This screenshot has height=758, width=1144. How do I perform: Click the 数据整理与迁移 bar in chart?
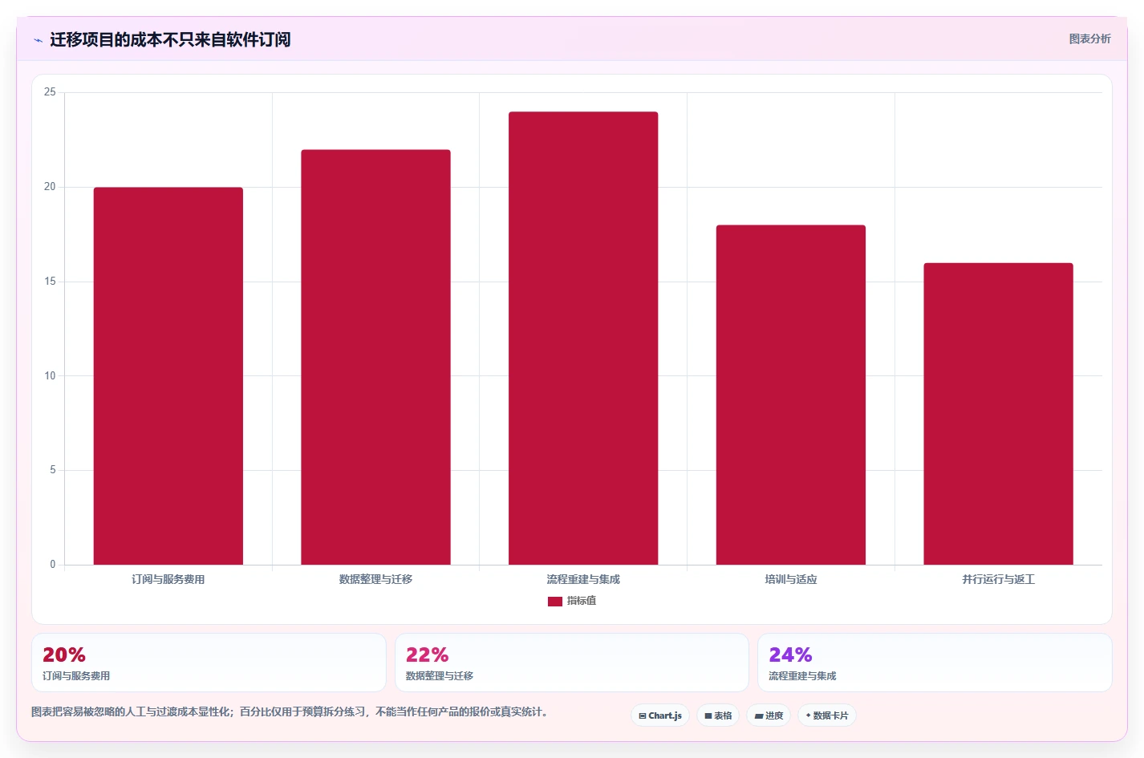click(x=375, y=357)
